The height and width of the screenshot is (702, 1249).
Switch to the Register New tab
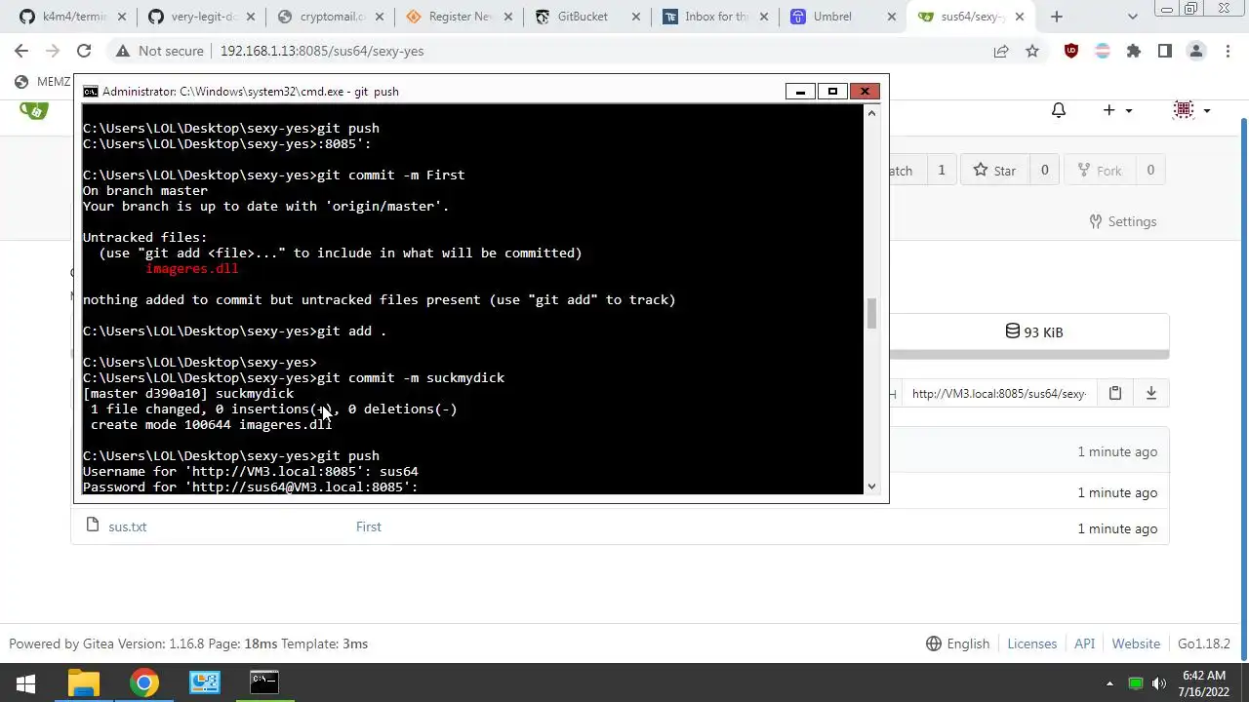(x=460, y=17)
